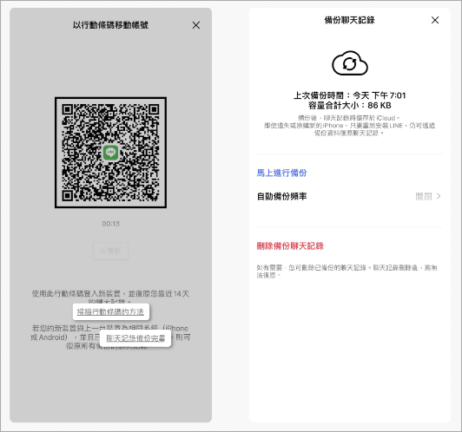Expand the 關閉 chevron for auto backup frequency
The height and width of the screenshot is (432, 462).
pos(439,196)
